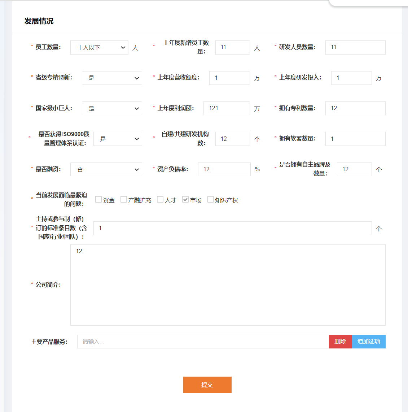Focus the 拥有软著数量 input
This screenshot has width=408, height=412.
[x=355, y=139]
